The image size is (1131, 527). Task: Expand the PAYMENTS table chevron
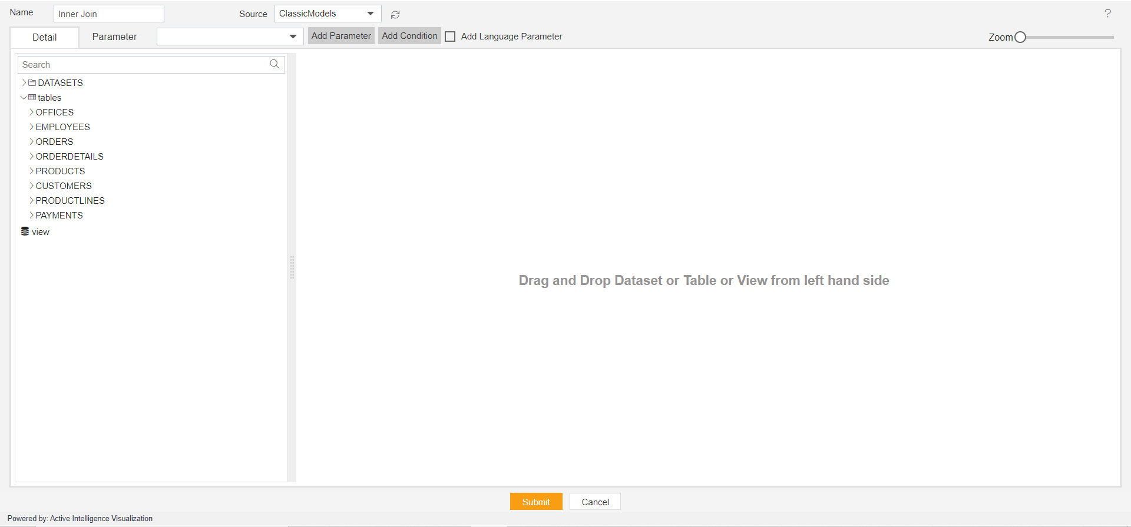click(x=32, y=215)
